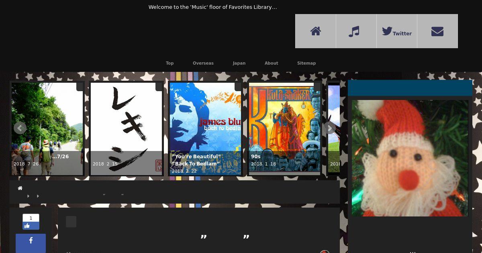482x253 pixels.
Task: Select the Overseas navigation item
Action: [x=203, y=63]
